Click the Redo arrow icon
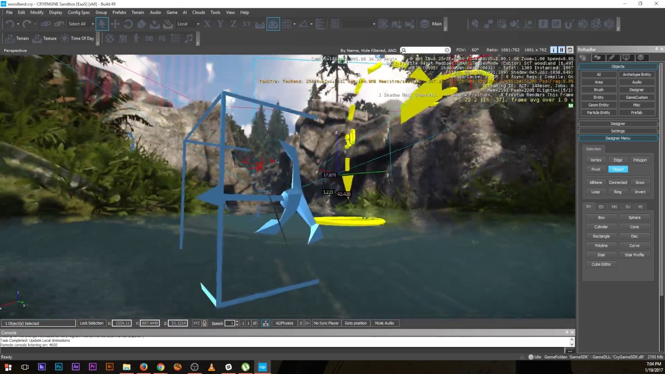 coord(26,24)
